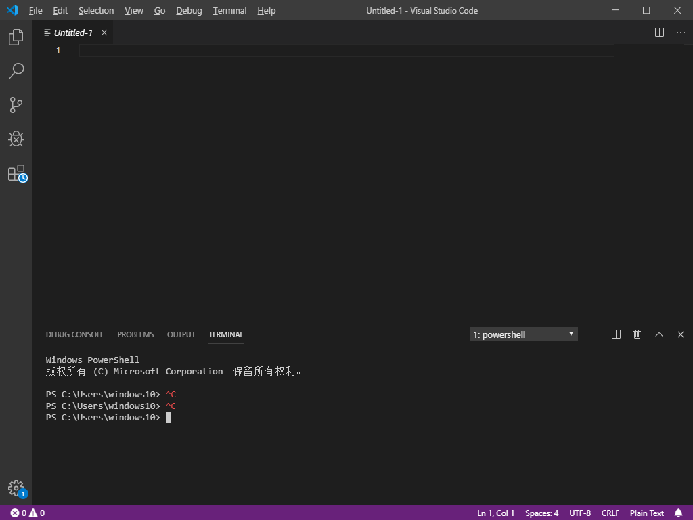Change the Plain Text language mode
This screenshot has height=520, width=693.
pyautogui.click(x=646, y=513)
